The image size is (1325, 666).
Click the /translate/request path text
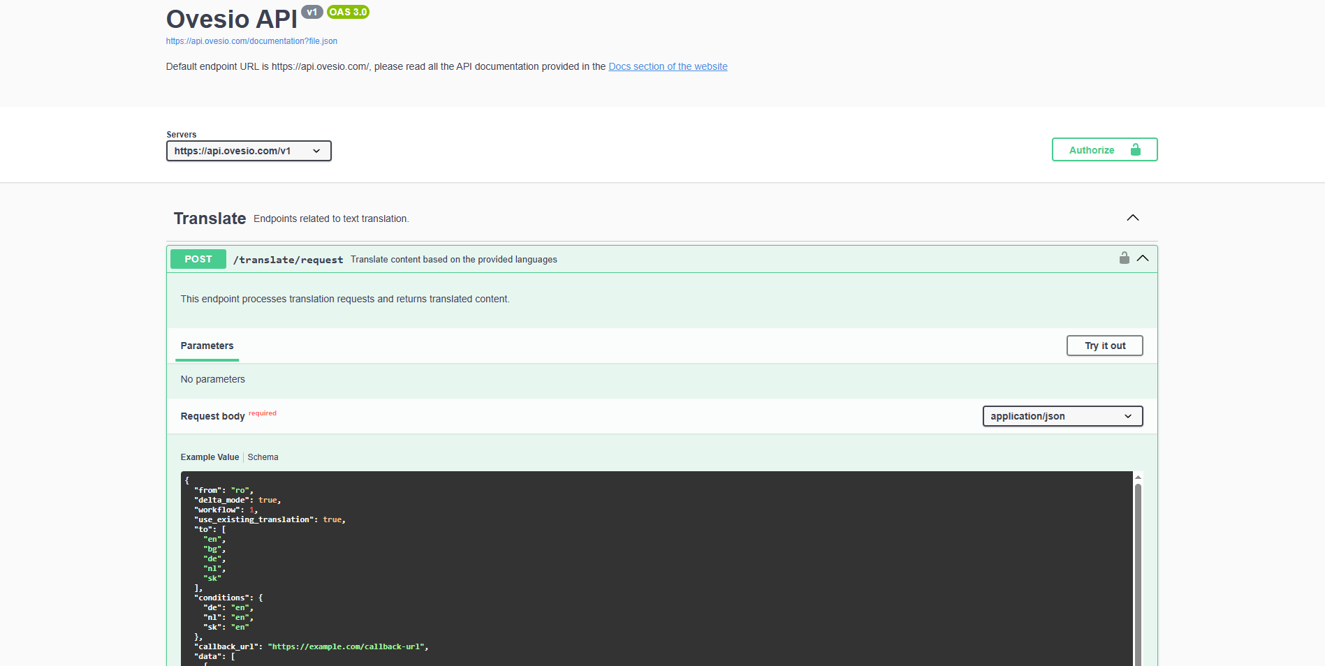point(288,260)
